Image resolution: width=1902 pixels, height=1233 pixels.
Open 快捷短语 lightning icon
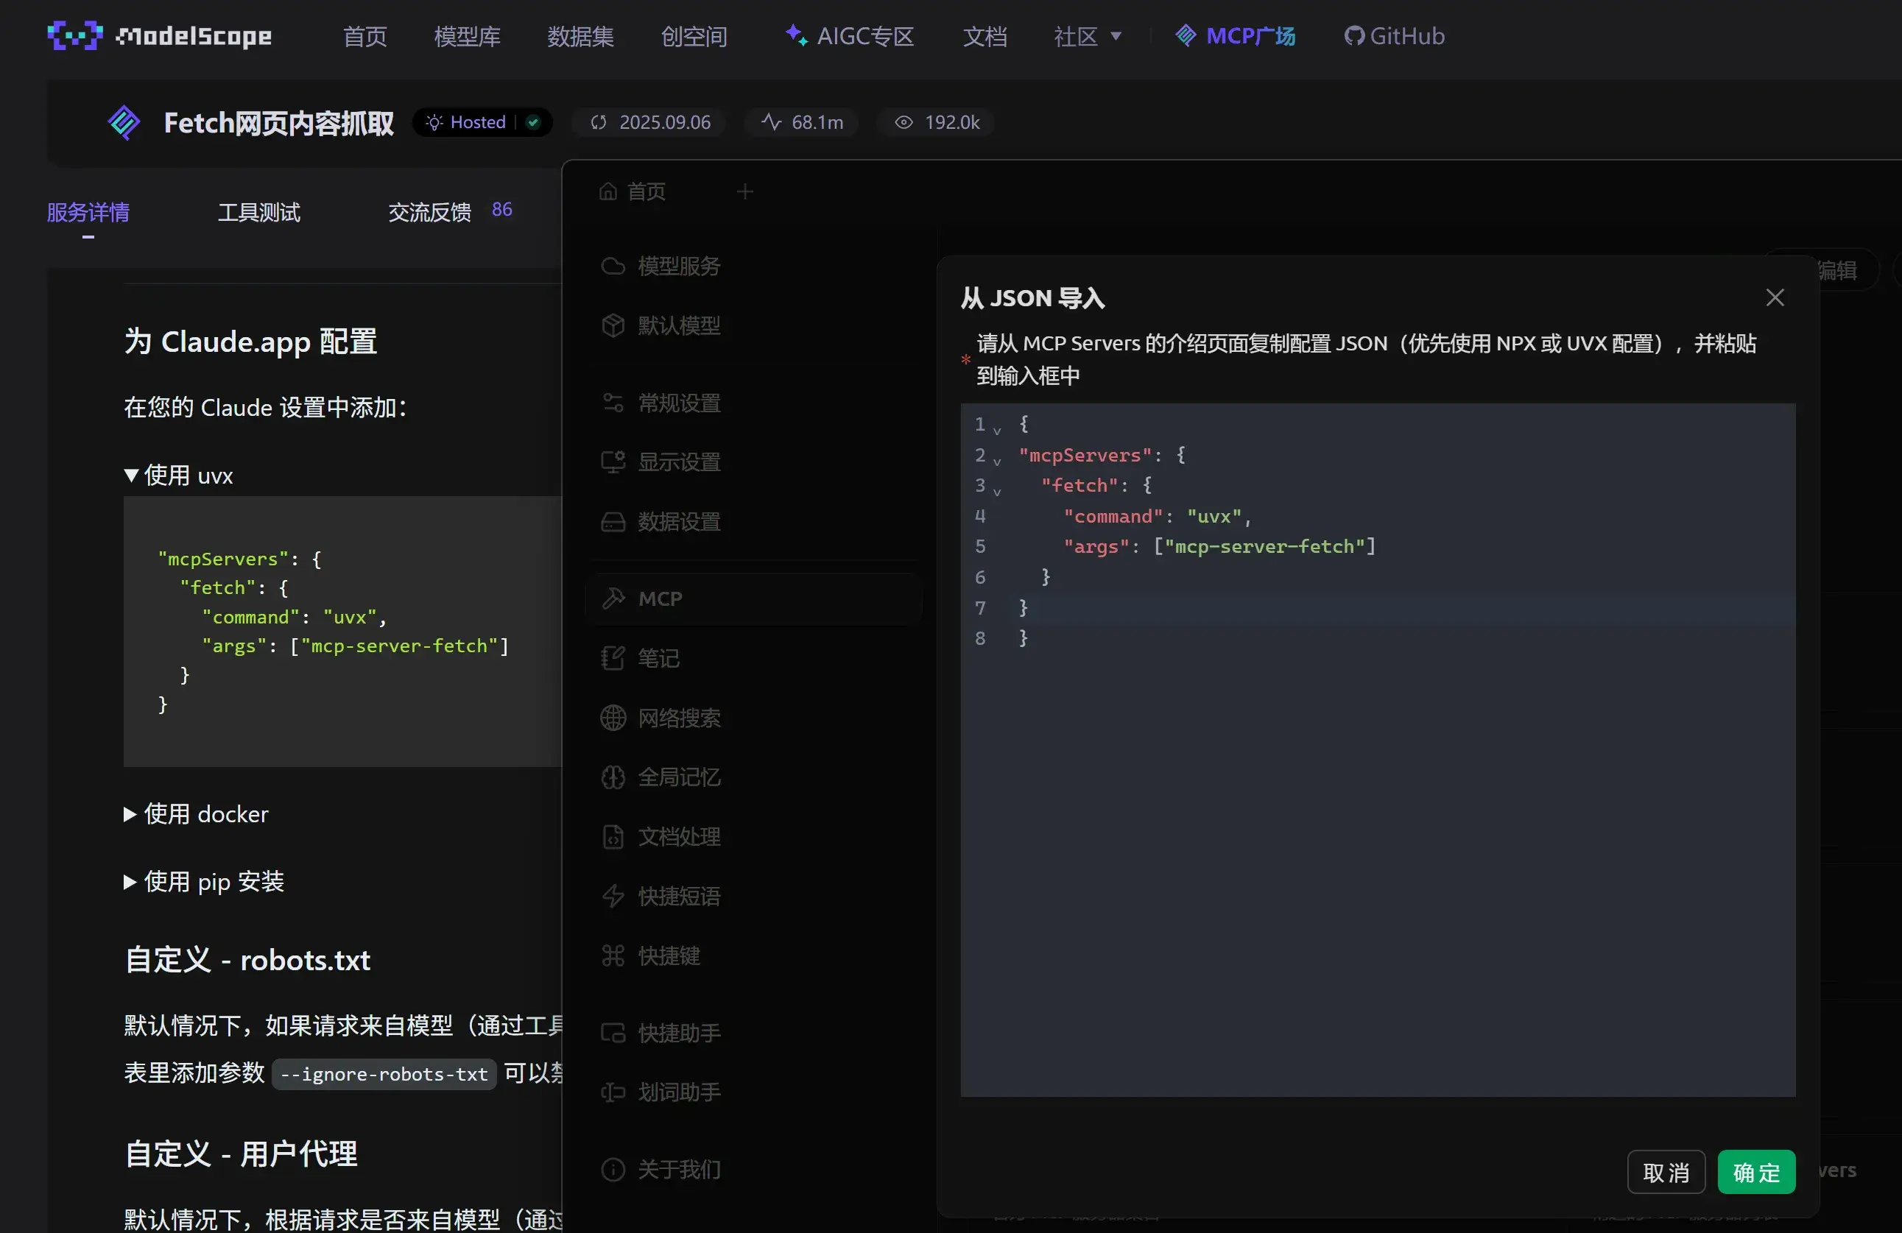click(x=613, y=896)
